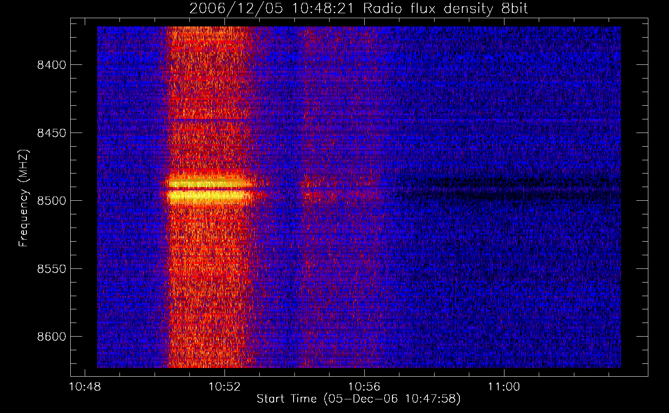This screenshot has height=413, width=669.
Task: Select the 8500 frequency axis label
Action: point(51,201)
